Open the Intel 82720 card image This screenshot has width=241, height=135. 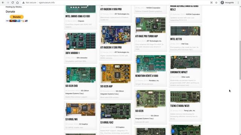pyautogui.click(x=185, y=31)
